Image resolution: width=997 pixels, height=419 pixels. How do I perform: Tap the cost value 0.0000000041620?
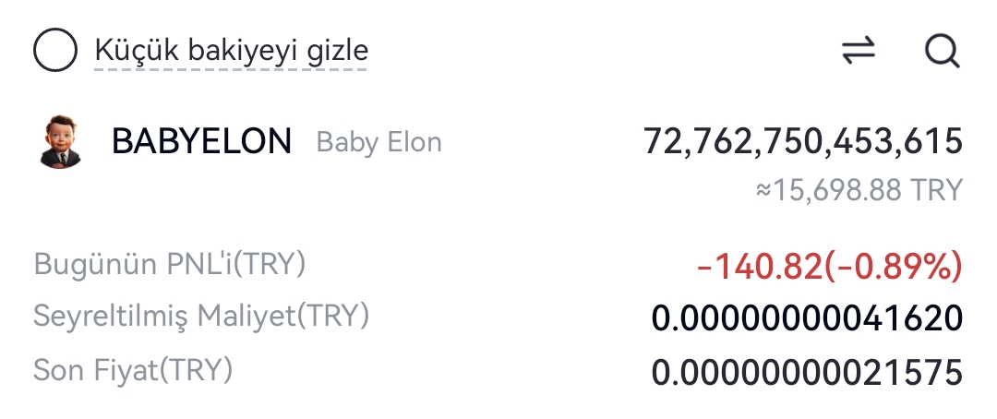[x=807, y=318]
